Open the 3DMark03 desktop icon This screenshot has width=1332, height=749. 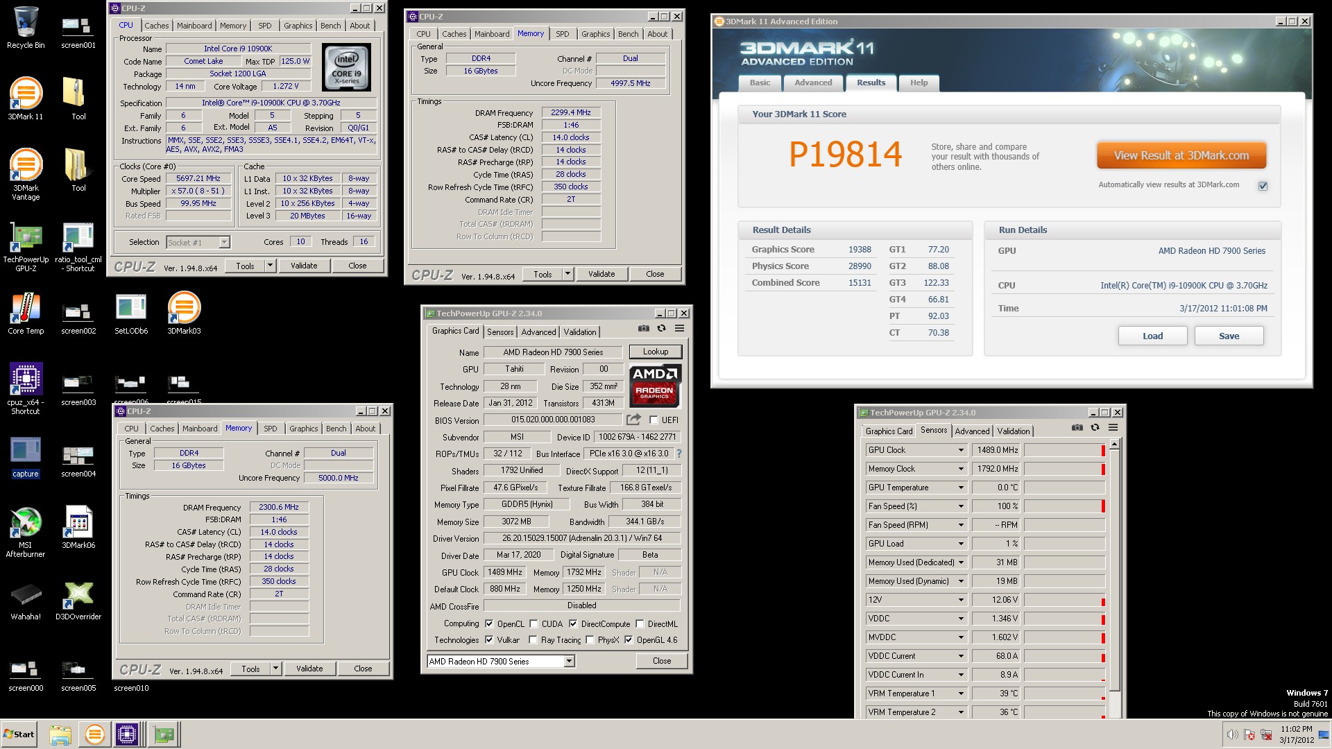click(184, 314)
